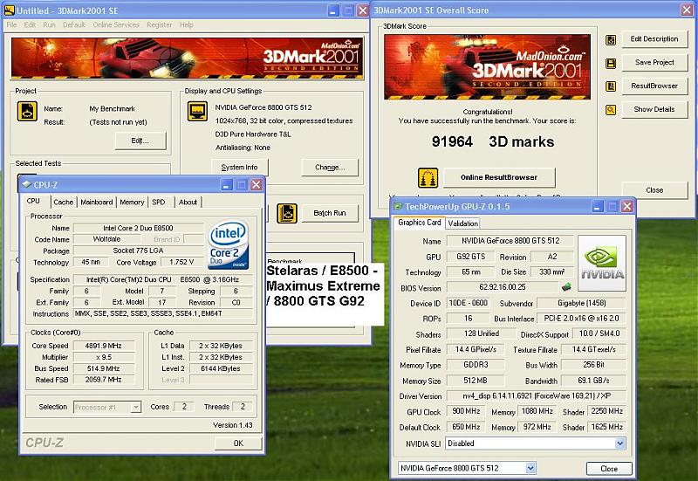698x481 pixels.
Task: Open the Default menu in 3DMark2001 SE
Action: click(74, 25)
